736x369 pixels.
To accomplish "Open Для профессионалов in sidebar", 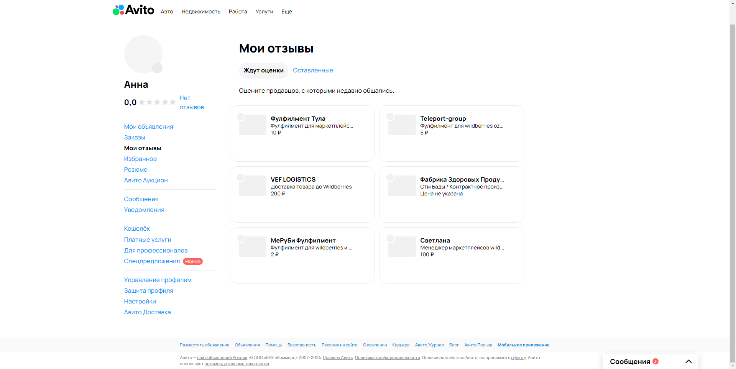I will [156, 251].
